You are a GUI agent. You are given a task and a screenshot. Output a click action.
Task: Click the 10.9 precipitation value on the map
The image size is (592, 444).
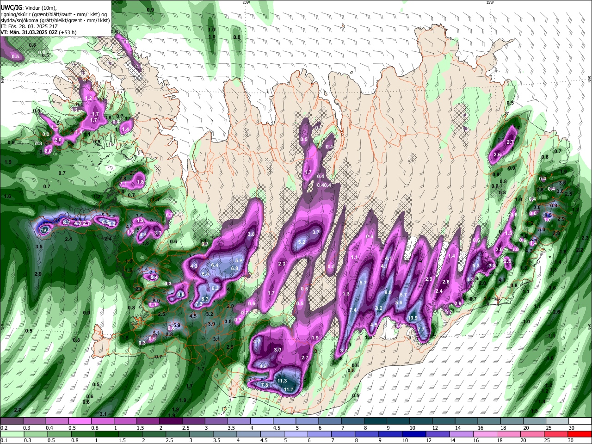413,318
